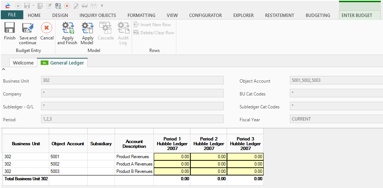
Task: Open the customize quick access toolbar dropdown
Action: pyautogui.click(x=102, y=6)
